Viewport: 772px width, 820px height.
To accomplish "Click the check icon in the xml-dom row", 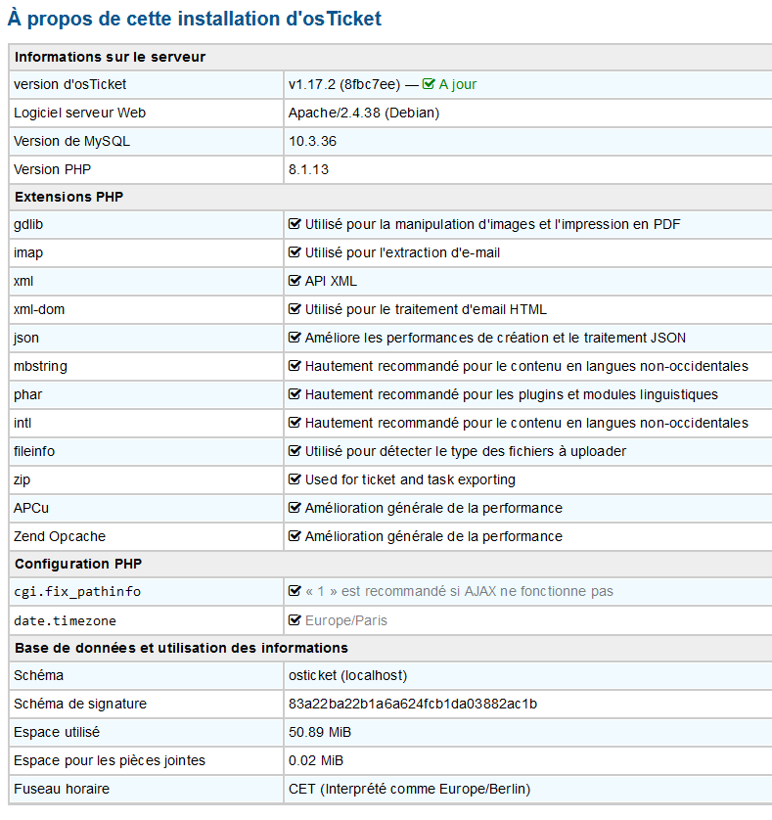I will coord(295,309).
